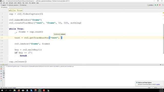Screen dimensions: 164x92
Task: Follow the update link in notification
Action: coord(158,84)
